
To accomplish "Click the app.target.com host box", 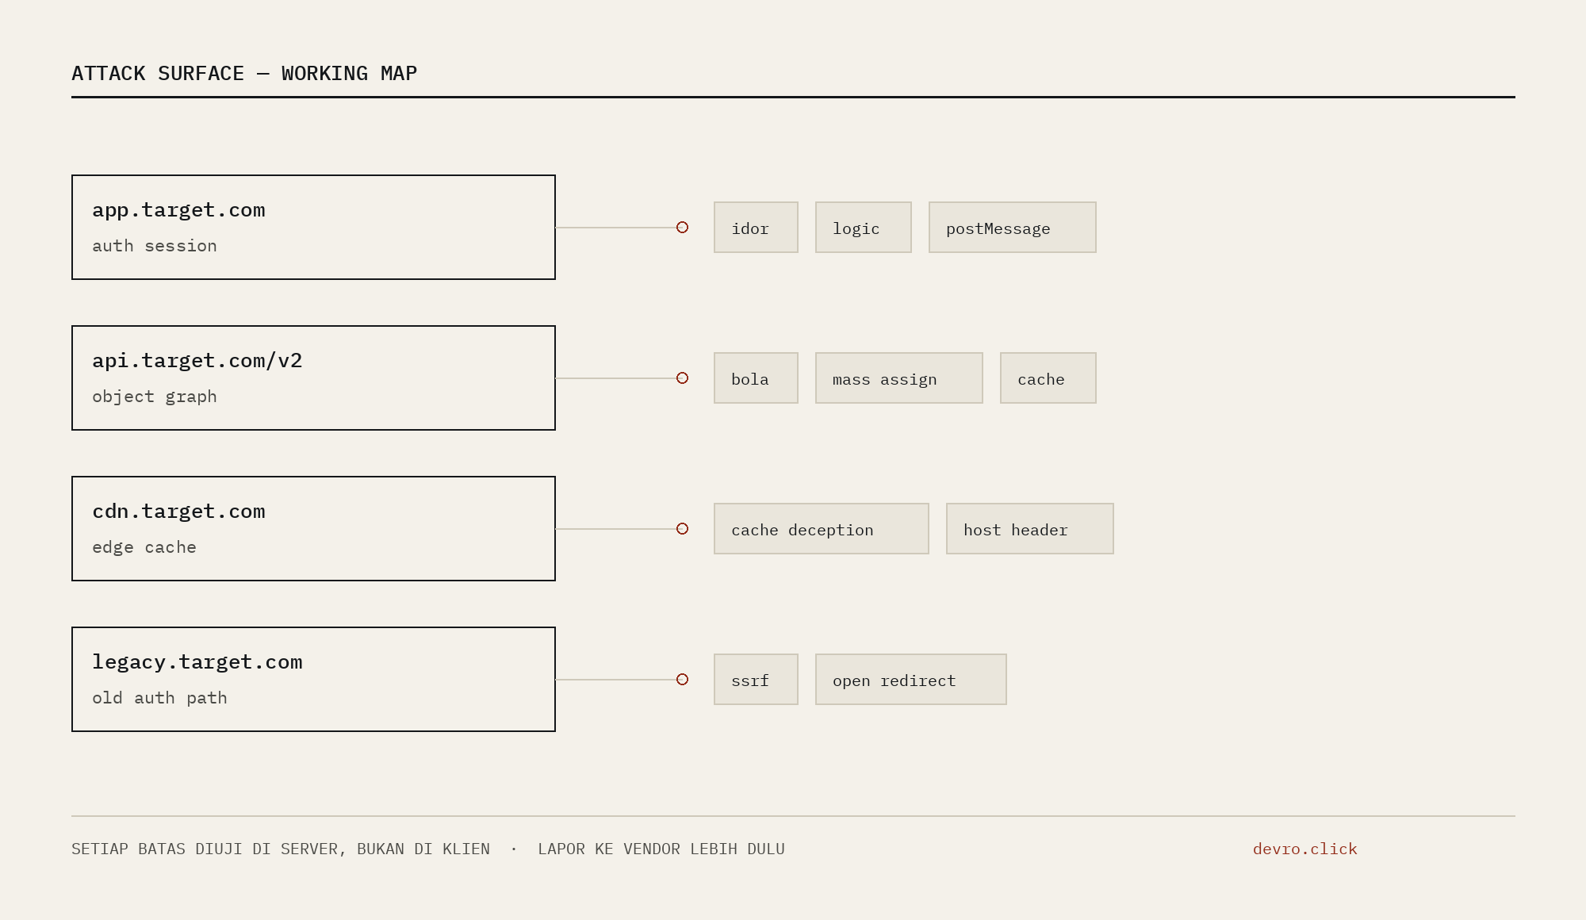I will point(313,228).
